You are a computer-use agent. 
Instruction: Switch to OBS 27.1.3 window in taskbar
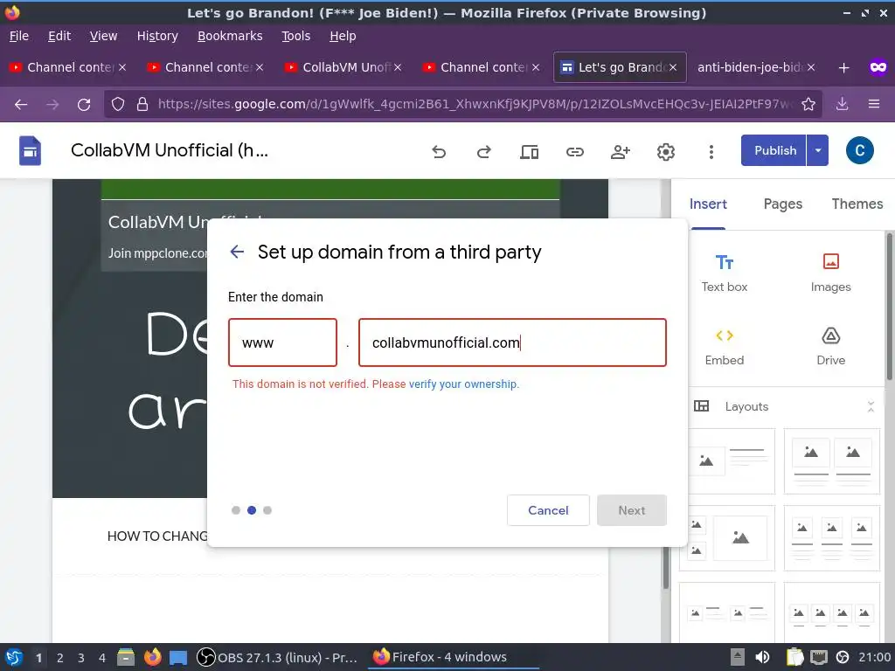coord(277,657)
